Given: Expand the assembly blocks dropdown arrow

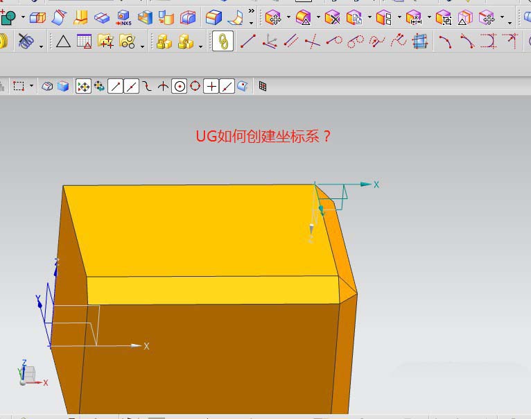Looking at the screenshot, I should (x=201, y=46).
